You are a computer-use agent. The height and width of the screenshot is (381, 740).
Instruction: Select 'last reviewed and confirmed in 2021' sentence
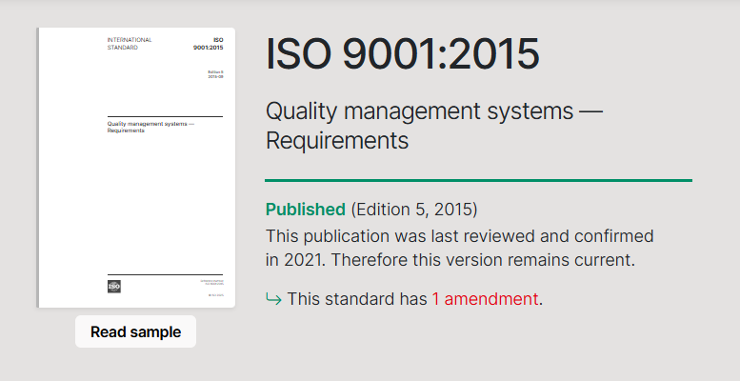click(460, 248)
